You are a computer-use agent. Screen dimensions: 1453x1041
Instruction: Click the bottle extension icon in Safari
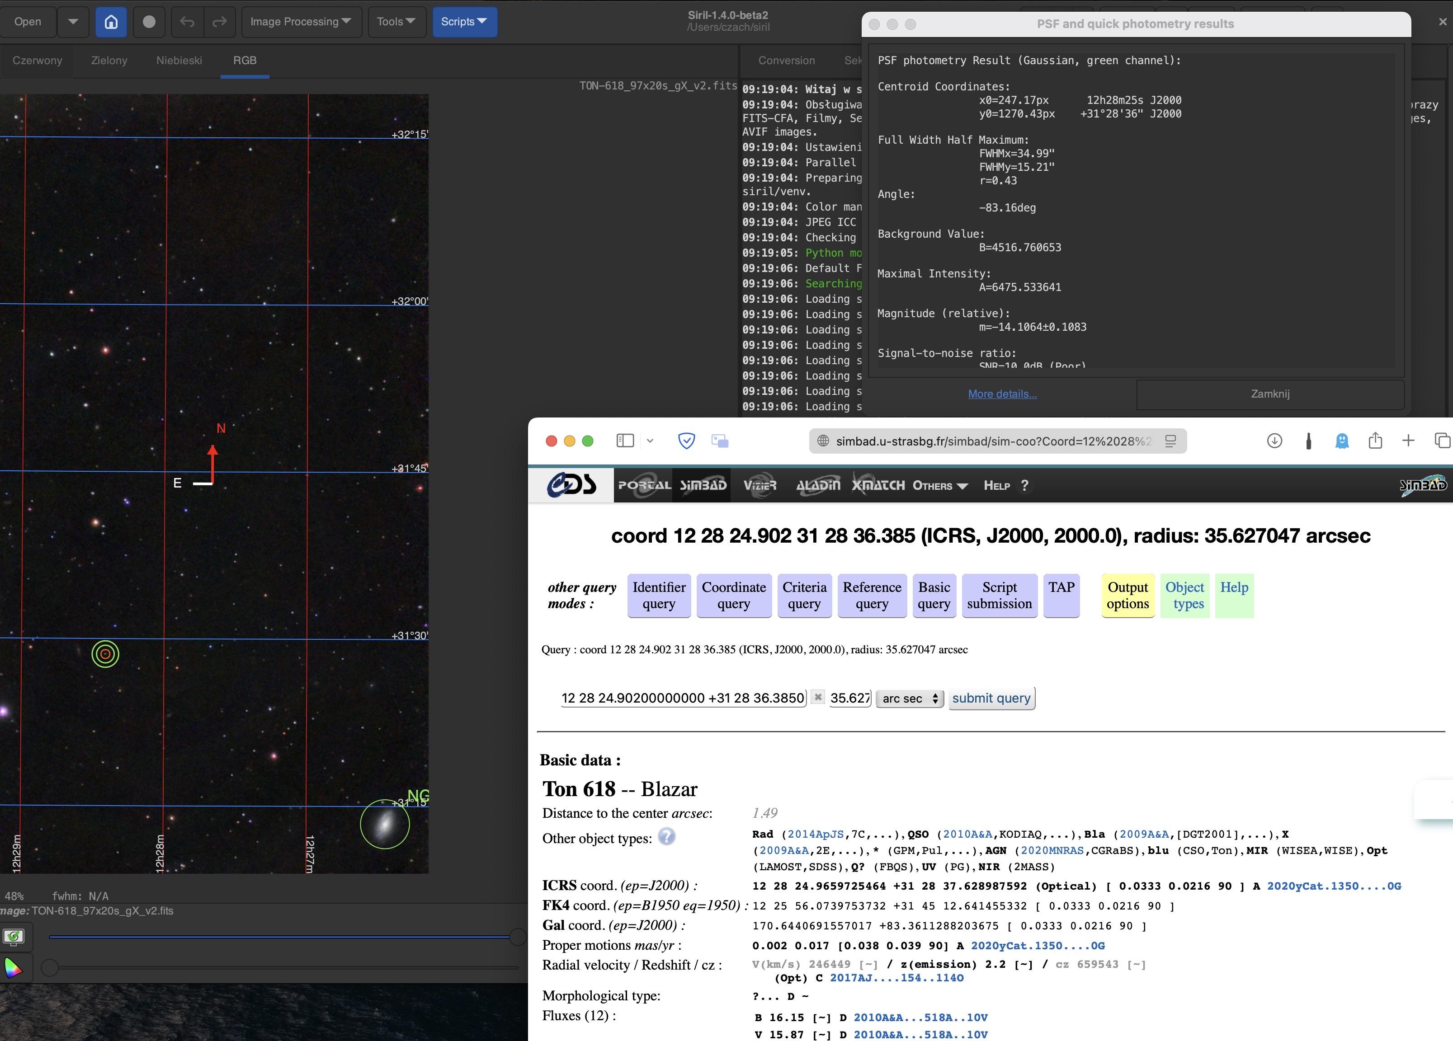(x=1309, y=441)
